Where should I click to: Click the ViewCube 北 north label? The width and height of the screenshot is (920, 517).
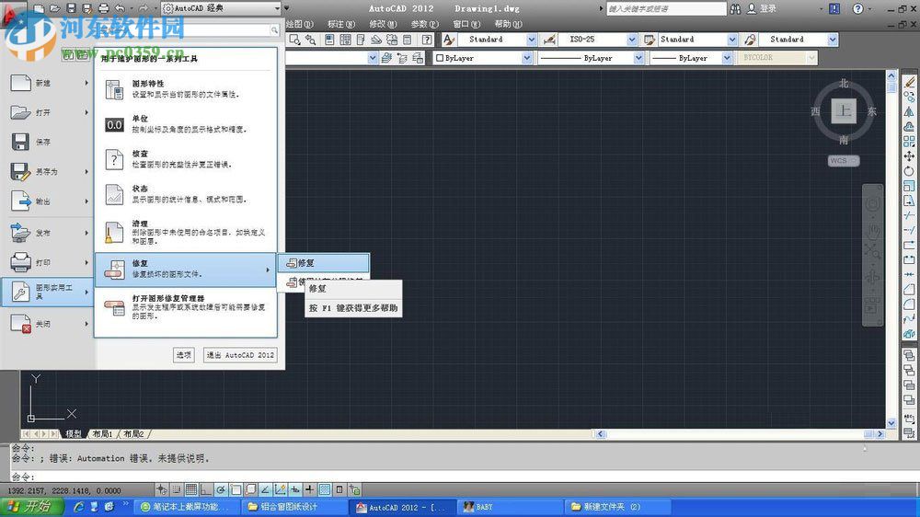[844, 84]
